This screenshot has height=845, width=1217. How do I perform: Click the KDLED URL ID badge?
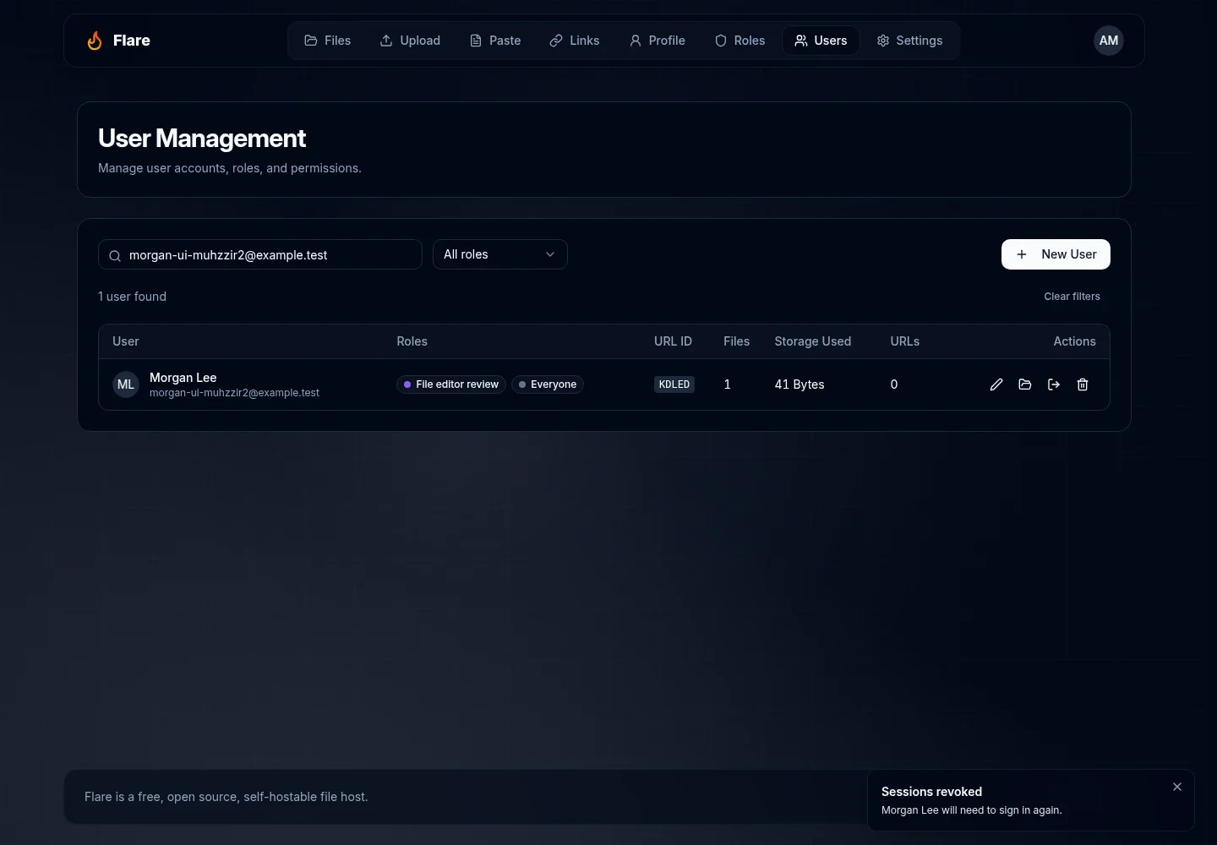(x=674, y=384)
